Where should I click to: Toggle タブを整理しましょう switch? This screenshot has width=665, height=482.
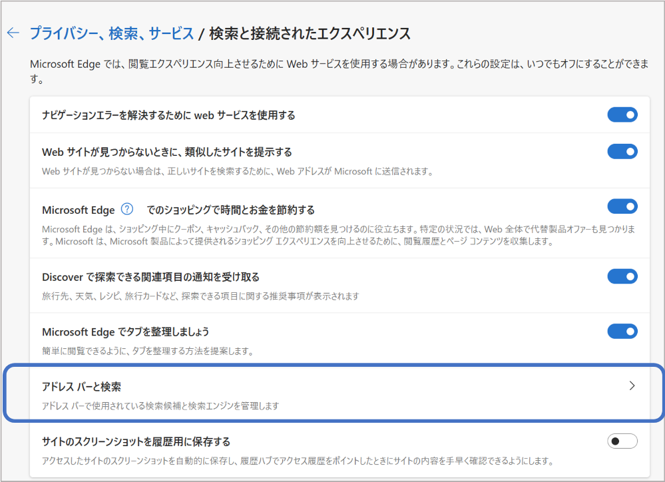pos(622,332)
